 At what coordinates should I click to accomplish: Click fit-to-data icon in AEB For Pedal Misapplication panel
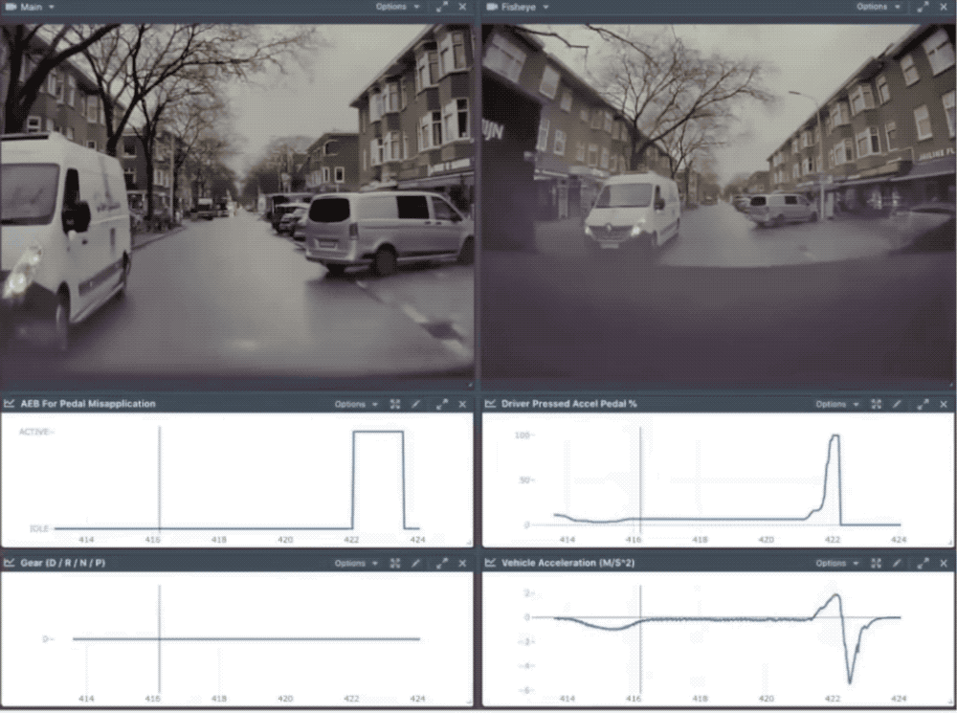(395, 404)
